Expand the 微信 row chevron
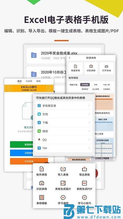The image size is (123, 219). click(x=89, y=131)
